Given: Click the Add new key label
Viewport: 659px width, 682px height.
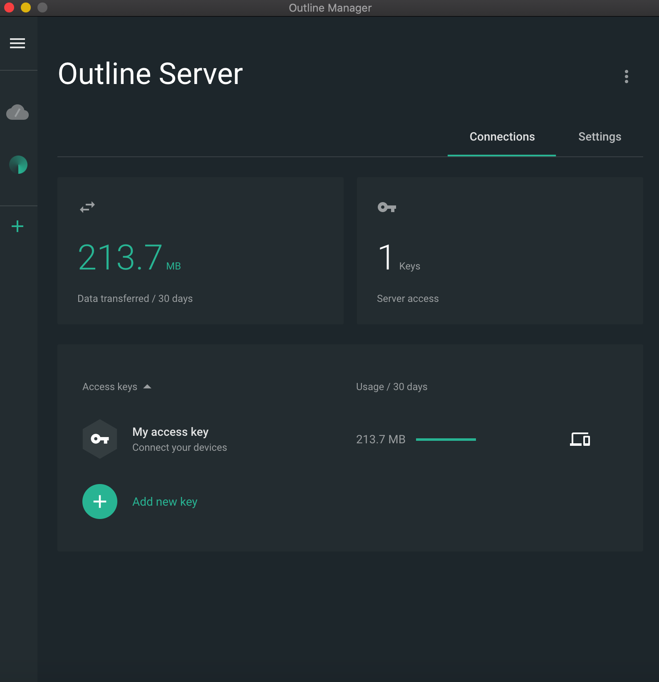Looking at the screenshot, I should pyautogui.click(x=165, y=502).
